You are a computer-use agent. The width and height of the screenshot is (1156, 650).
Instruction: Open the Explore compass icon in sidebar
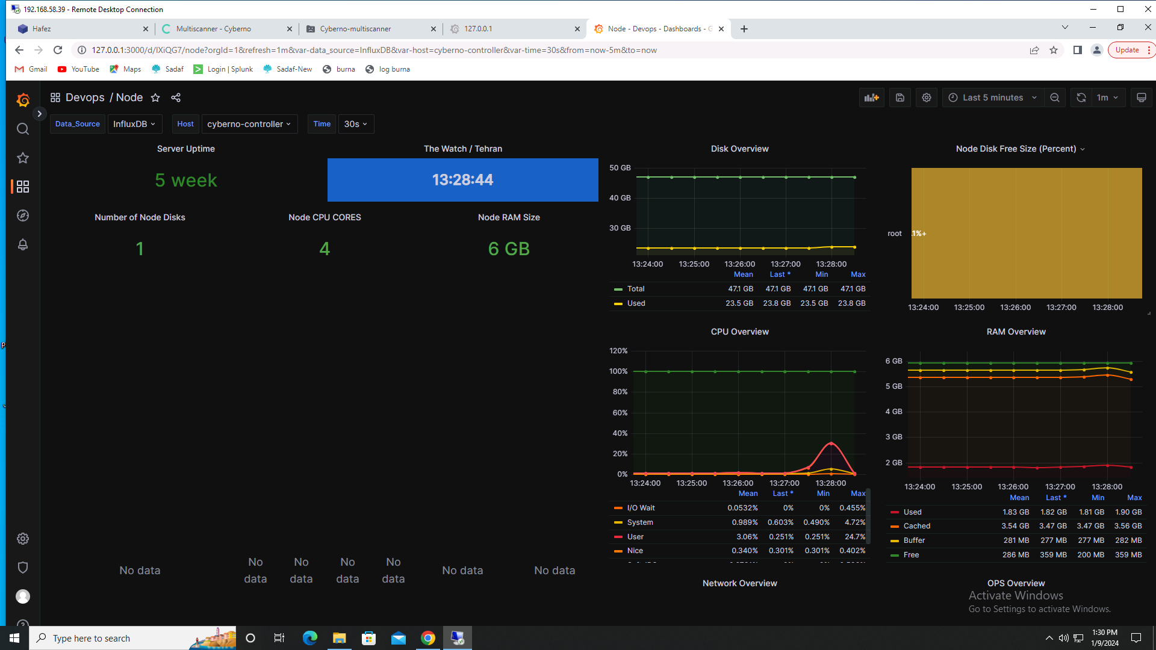[23, 215]
